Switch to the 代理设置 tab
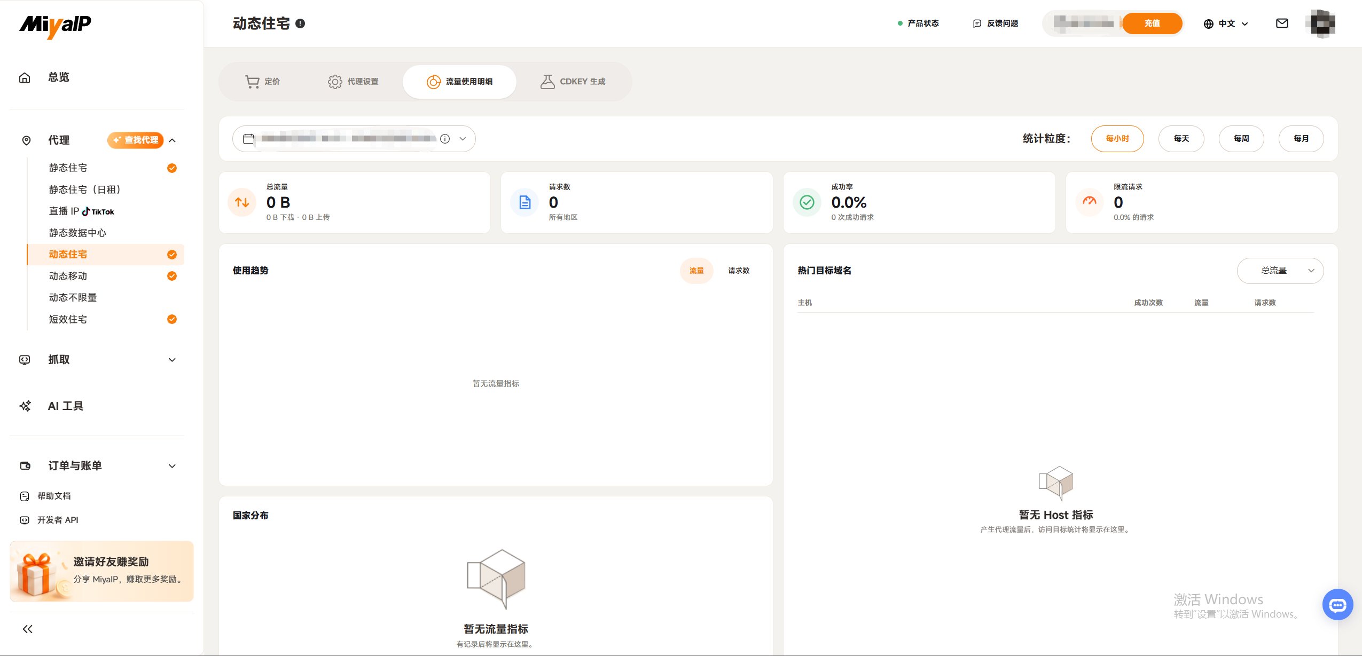 click(353, 82)
